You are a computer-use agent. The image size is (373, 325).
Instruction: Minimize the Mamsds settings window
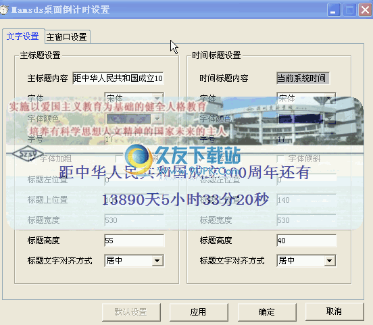click(334, 10)
